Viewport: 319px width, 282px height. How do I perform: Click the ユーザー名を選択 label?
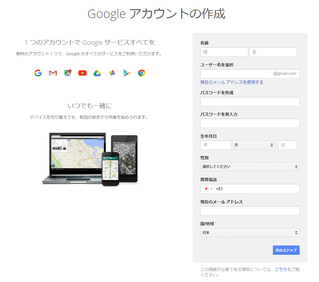point(217,65)
